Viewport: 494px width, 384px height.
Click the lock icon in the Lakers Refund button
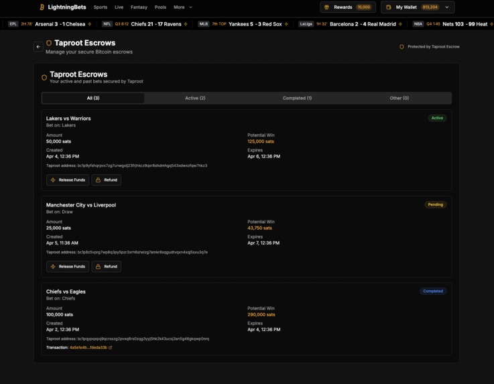tap(98, 180)
